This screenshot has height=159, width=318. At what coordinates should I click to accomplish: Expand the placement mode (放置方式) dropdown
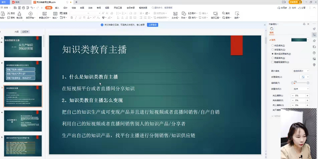pos(301,89)
